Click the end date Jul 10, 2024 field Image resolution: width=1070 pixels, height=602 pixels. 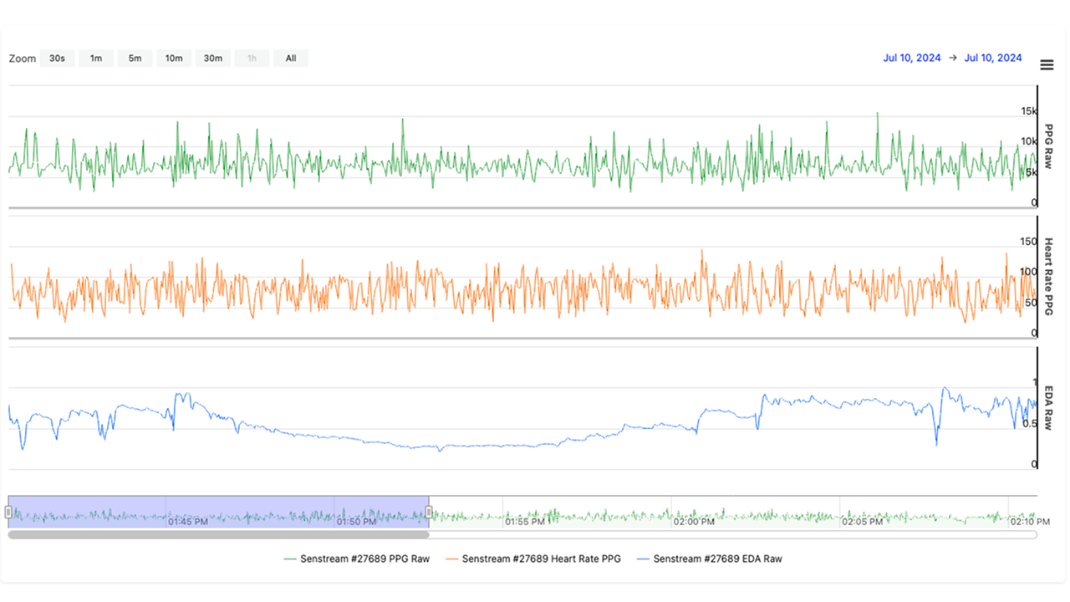(992, 59)
